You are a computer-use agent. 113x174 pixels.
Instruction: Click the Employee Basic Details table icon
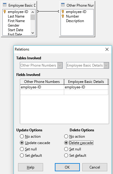pos(5,5)
